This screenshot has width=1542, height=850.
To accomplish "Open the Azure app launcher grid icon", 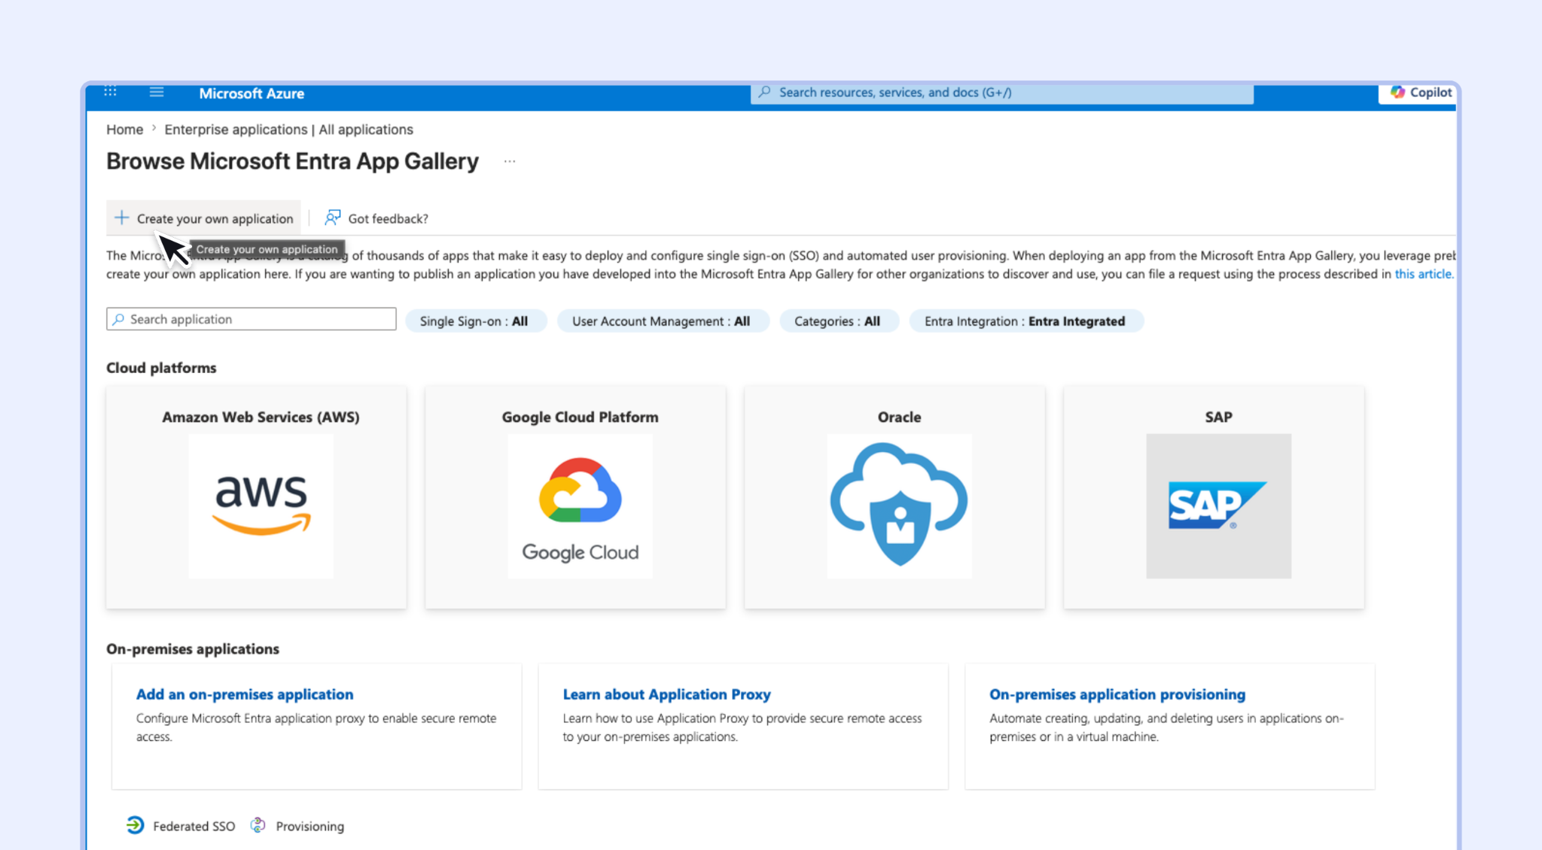I will point(110,92).
